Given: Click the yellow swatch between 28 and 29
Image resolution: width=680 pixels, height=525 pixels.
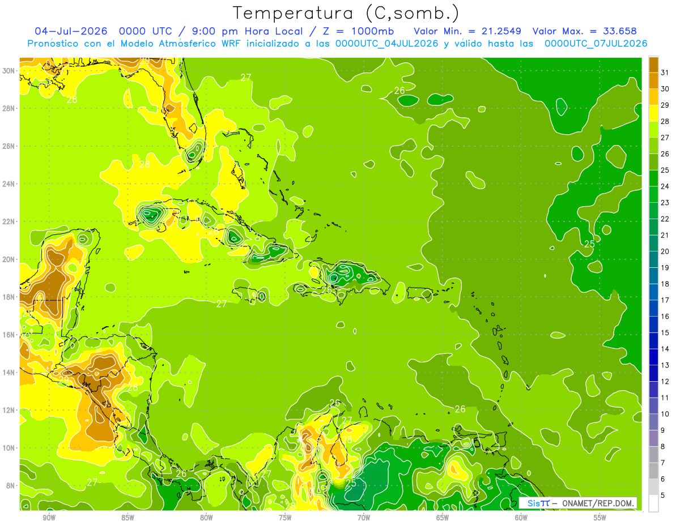Looking at the screenshot, I should [653, 113].
